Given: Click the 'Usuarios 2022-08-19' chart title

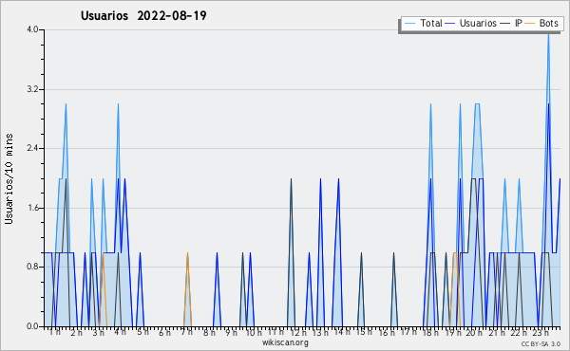Looking at the screenshot, I should tap(143, 16).
